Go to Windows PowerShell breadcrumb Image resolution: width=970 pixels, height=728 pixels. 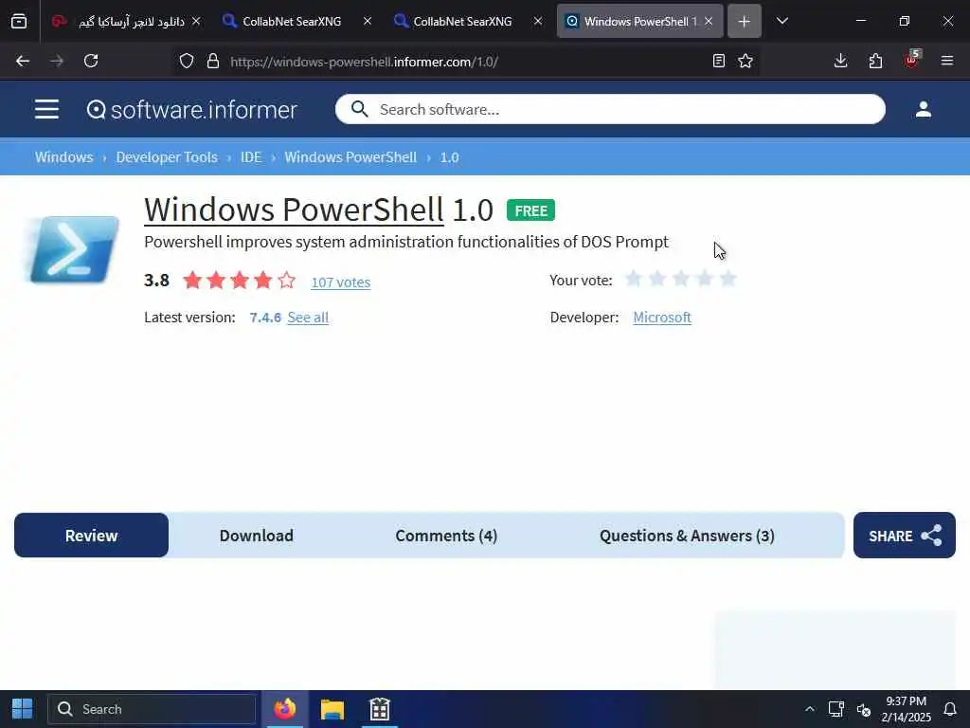coord(350,157)
